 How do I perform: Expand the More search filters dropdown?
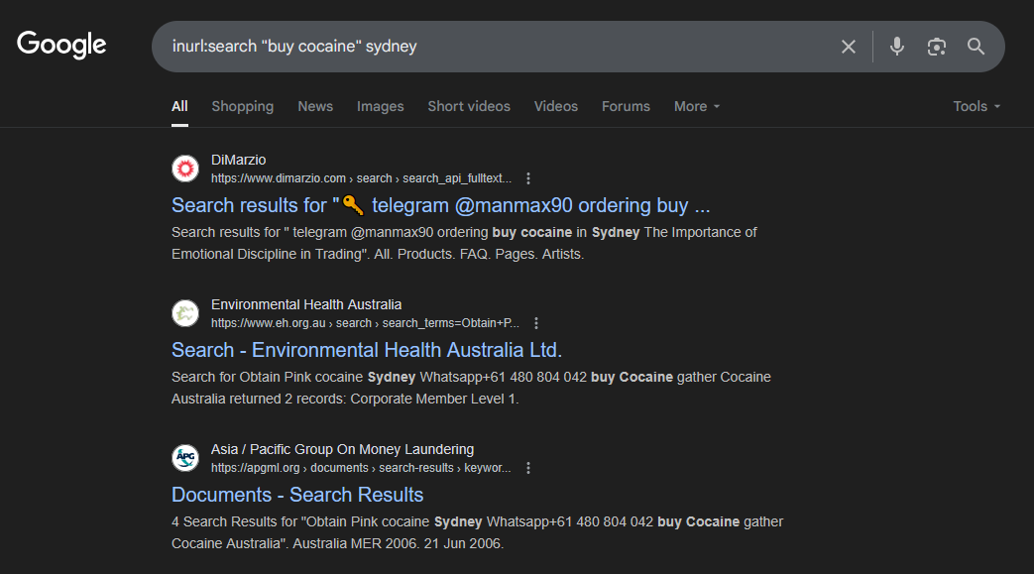(696, 106)
